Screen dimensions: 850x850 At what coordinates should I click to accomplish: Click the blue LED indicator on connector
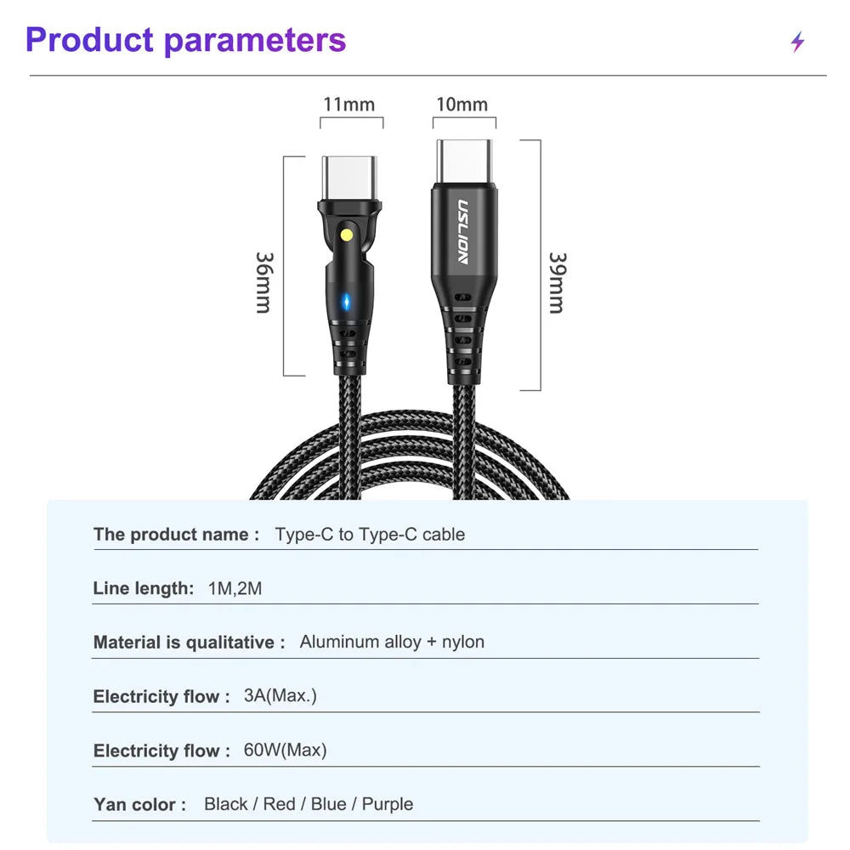click(x=346, y=303)
